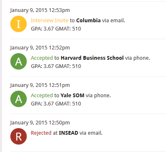Click the green "A" icon for Harvard
Image resolution: width=166 pixels, height=152 pixels.
pos(19,61)
